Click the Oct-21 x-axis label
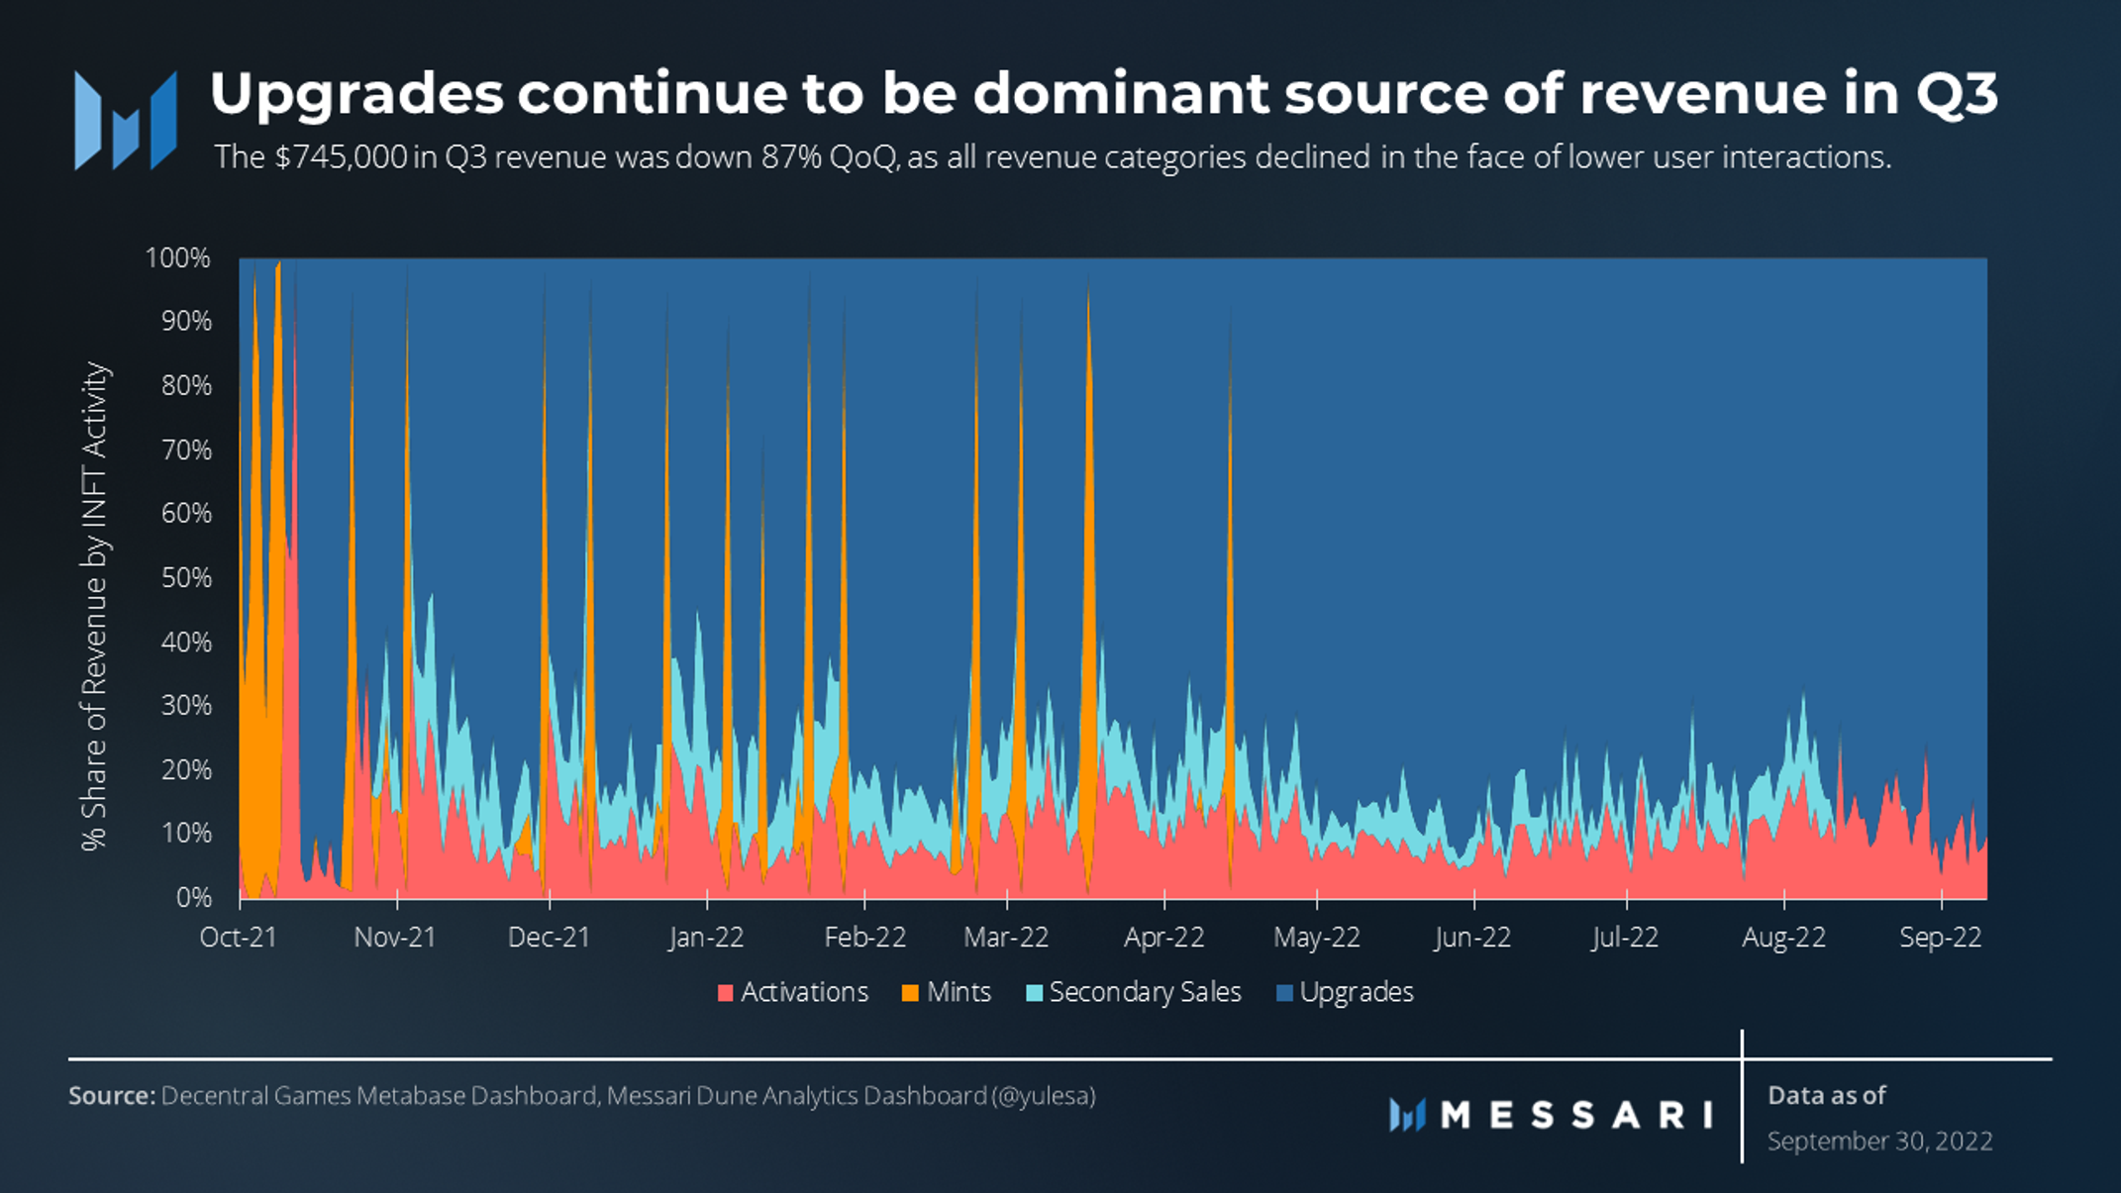This screenshot has height=1193, width=2121. (x=239, y=938)
